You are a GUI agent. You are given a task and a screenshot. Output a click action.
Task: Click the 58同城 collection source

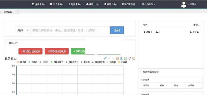(146, 85)
